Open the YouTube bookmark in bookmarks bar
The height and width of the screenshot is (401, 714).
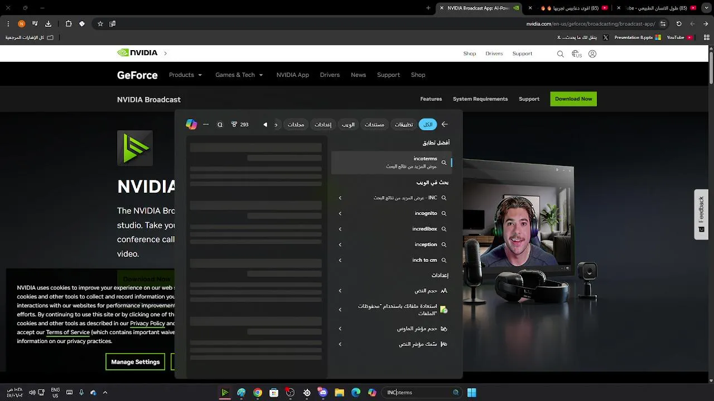[x=679, y=37]
